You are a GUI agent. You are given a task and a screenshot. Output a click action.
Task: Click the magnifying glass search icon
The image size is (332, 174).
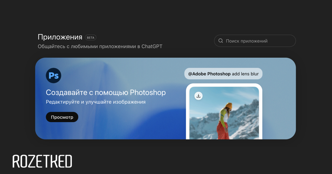pos(221,41)
